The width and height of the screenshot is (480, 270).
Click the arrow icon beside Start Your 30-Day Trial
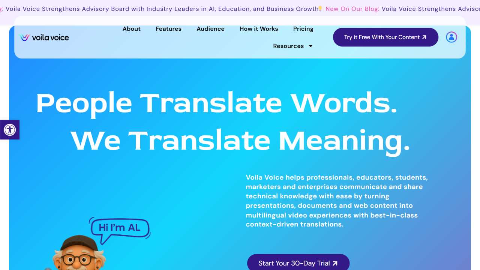(x=335, y=263)
